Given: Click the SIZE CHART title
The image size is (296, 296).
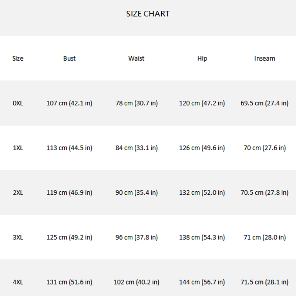Looking at the screenshot, I should [x=148, y=14].
